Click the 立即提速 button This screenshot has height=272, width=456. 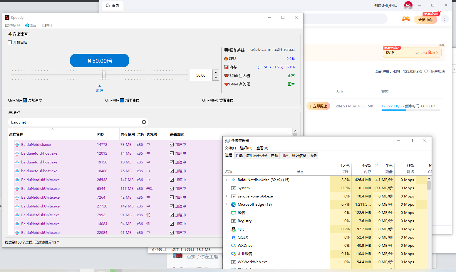click(x=318, y=106)
